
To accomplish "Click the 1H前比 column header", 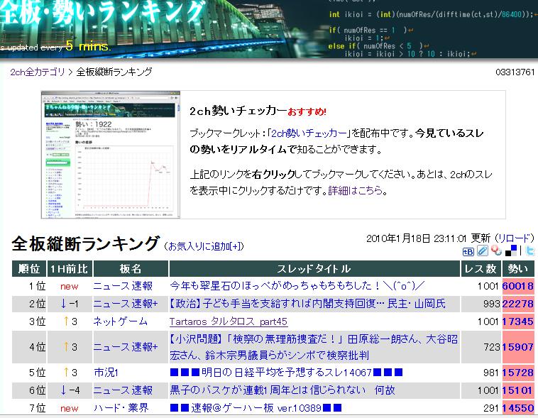I will (70, 269).
